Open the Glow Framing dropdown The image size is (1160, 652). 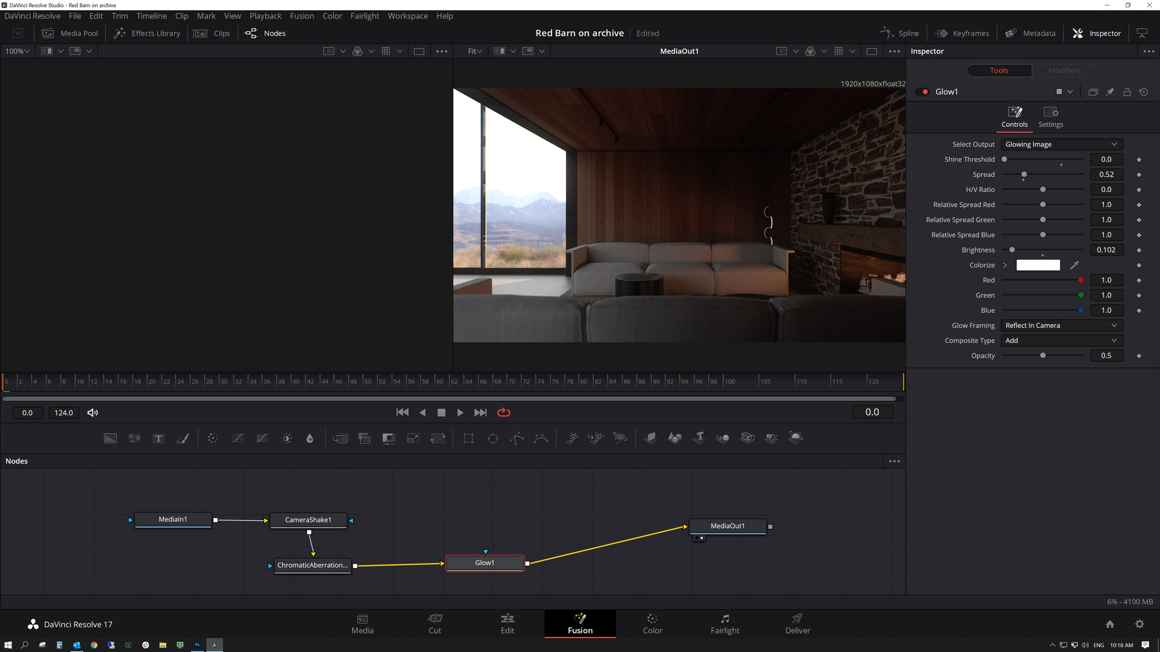point(1061,325)
